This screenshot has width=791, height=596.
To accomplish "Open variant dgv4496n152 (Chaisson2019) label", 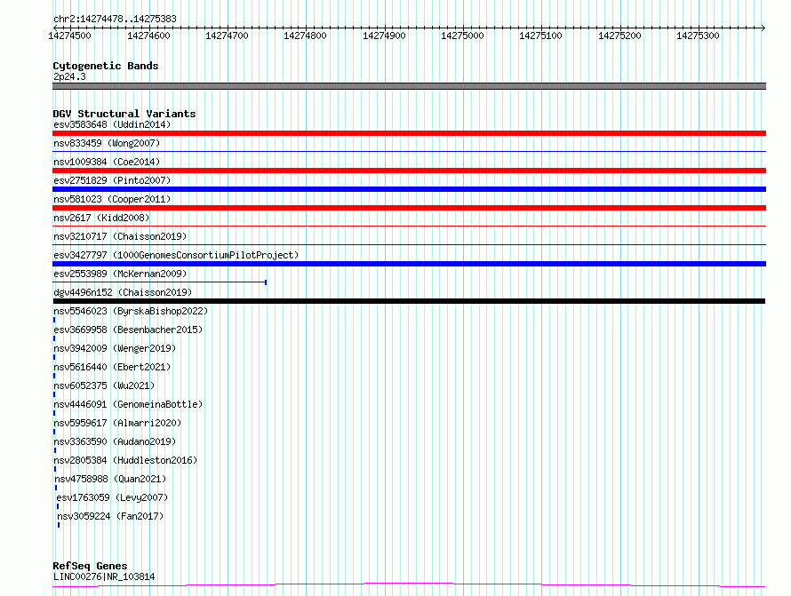I will (123, 292).
